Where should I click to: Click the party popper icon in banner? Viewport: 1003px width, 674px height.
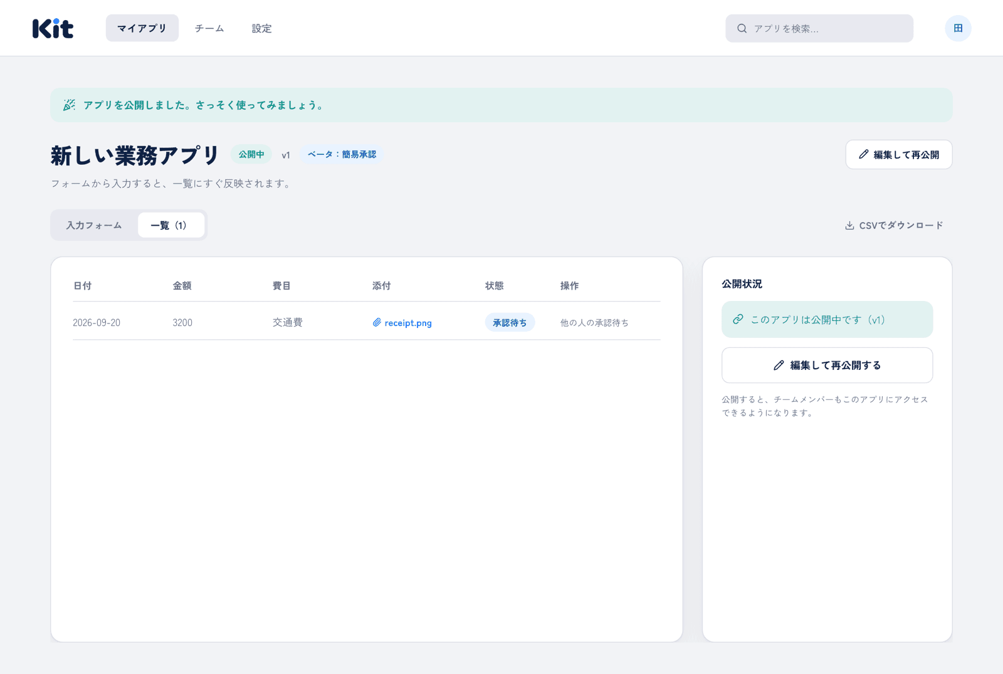tap(69, 105)
